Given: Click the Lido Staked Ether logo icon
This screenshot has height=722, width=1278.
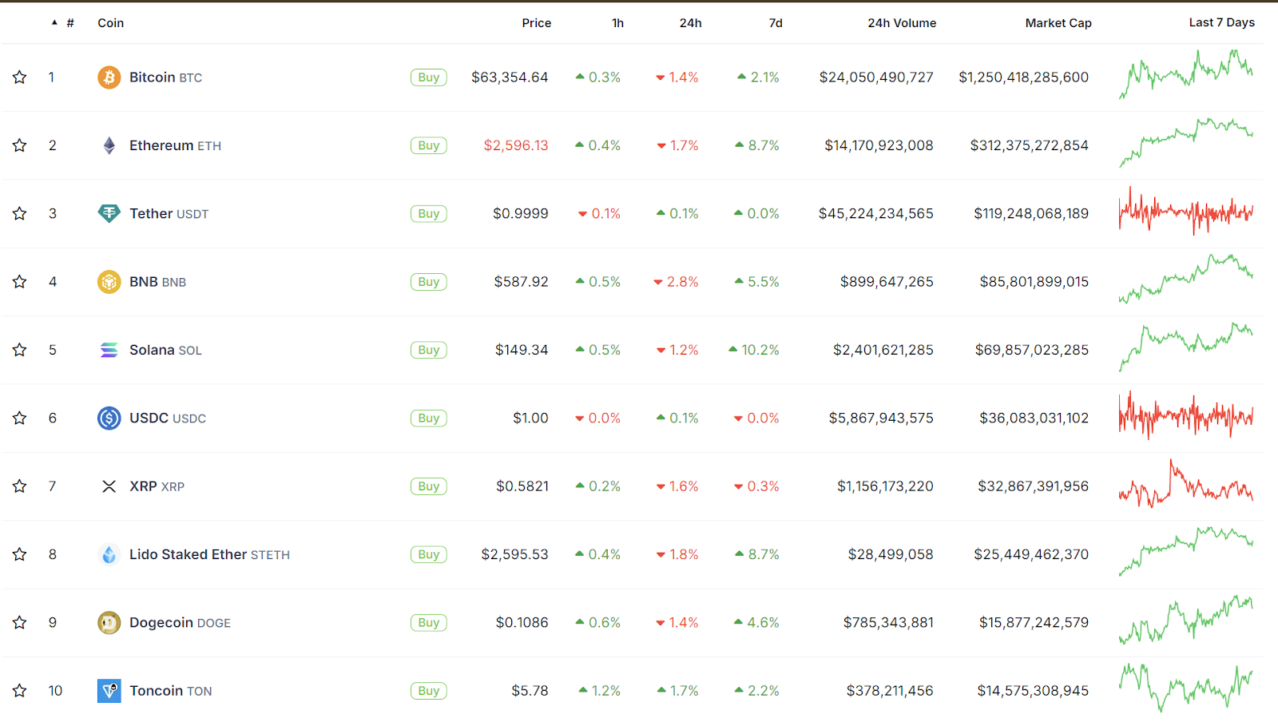Looking at the screenshot, I should (x=109, y=554).
